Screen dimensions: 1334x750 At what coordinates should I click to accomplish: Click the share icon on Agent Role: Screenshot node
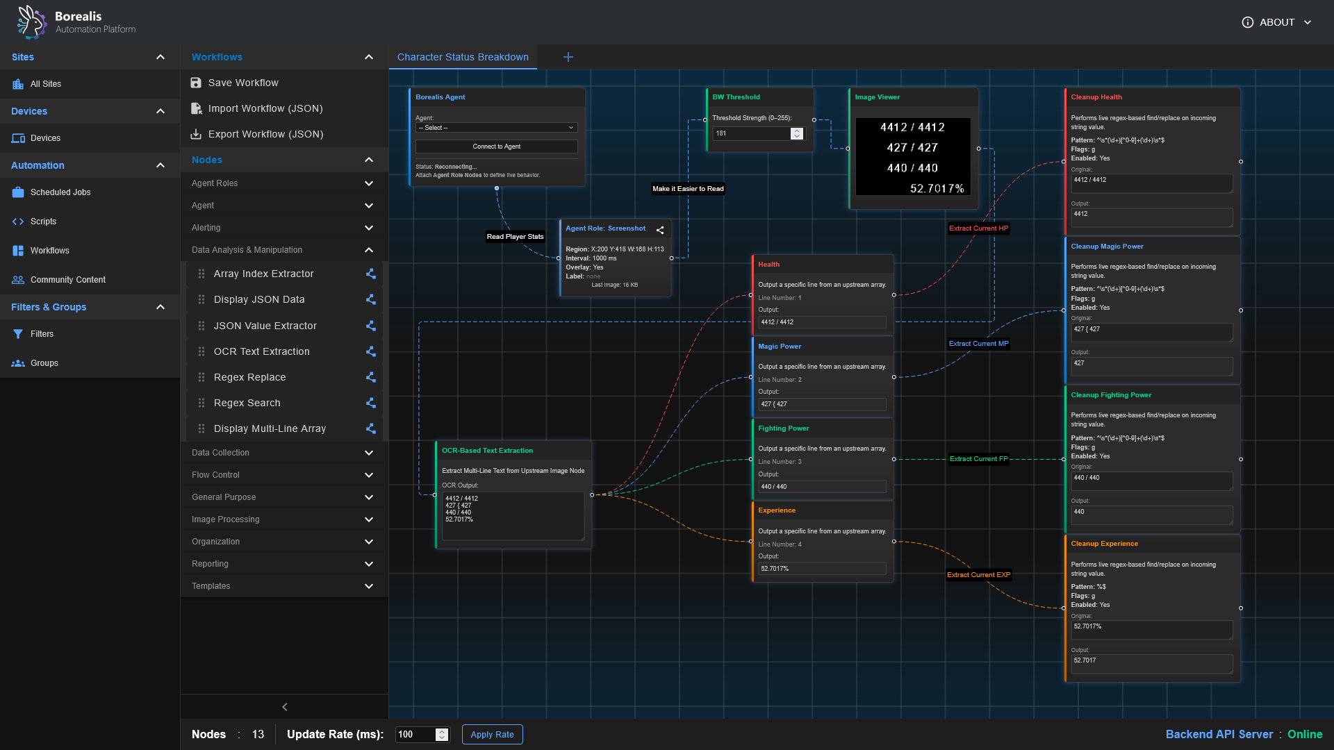pos(659,230)
